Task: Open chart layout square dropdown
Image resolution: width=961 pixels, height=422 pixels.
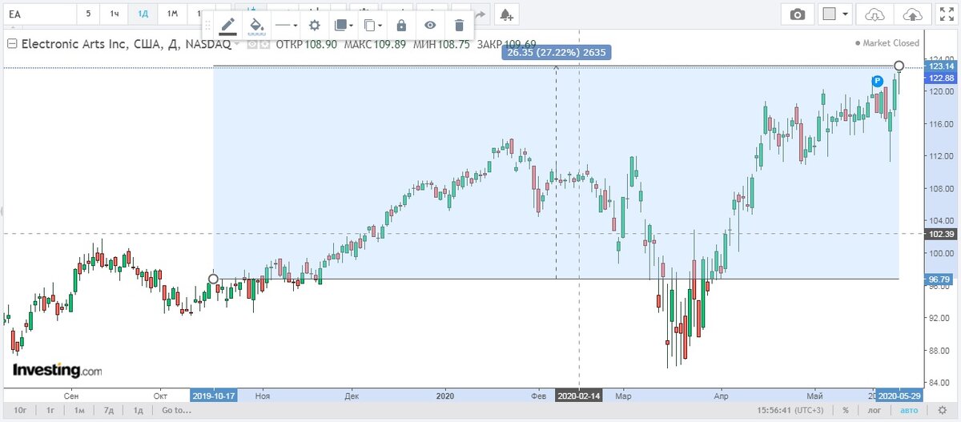Action: pyautogui.click(x=835, y=14)
